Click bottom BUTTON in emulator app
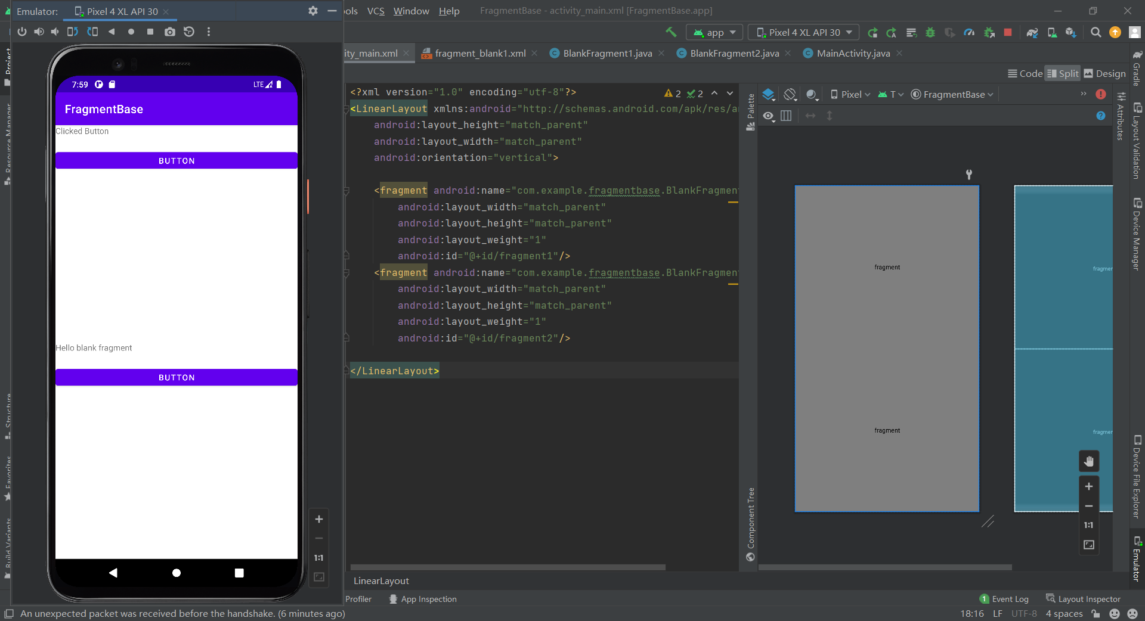This screenshot has height=621, width=1145. point(177,377)
